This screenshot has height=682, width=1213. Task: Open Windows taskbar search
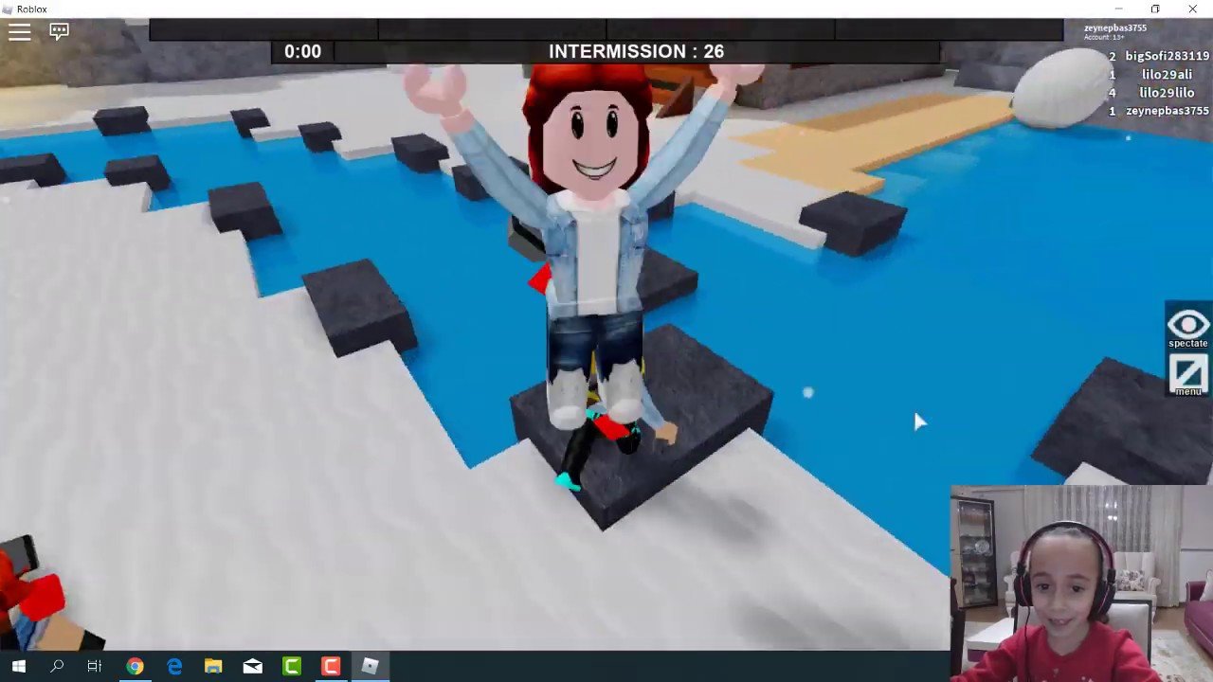[x=57, y=667]
